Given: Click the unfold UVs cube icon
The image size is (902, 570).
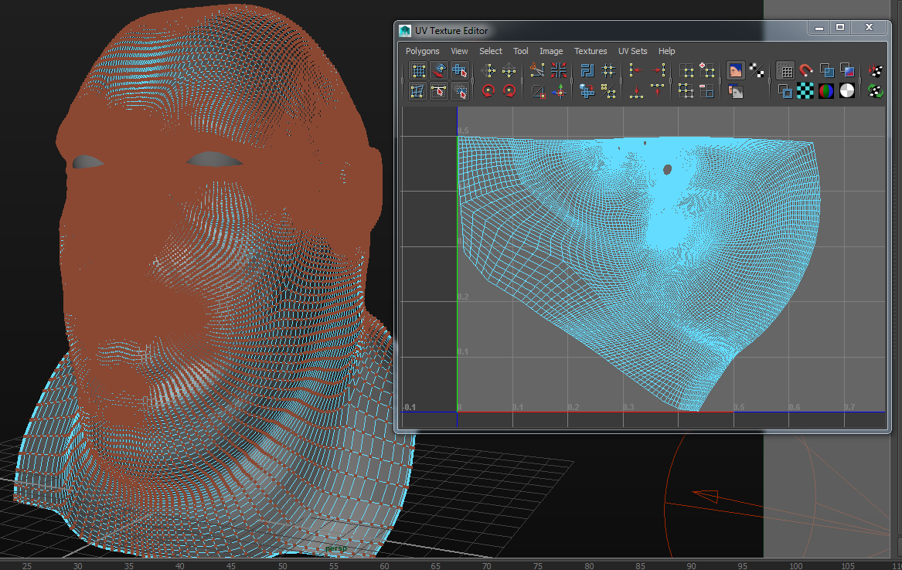Looking at the screenshot, I should point(587,91).
